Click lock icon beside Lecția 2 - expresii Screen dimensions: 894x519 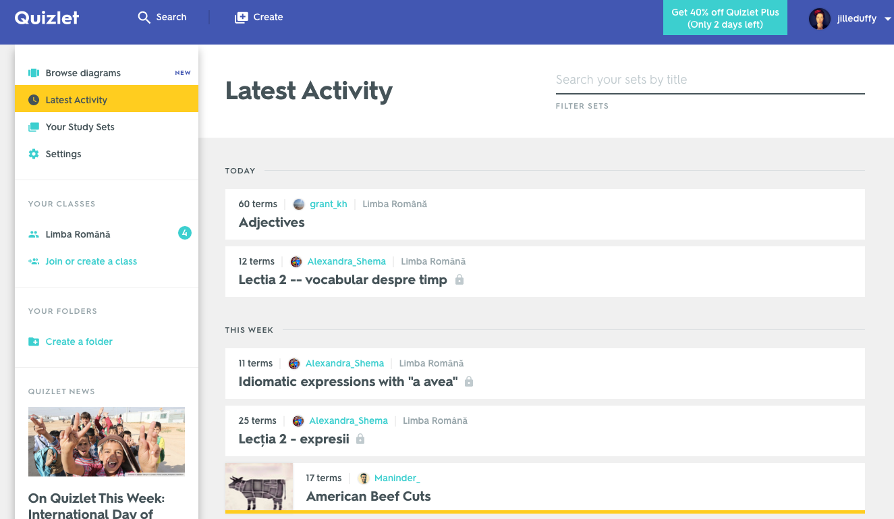click(x=360, y=439)
